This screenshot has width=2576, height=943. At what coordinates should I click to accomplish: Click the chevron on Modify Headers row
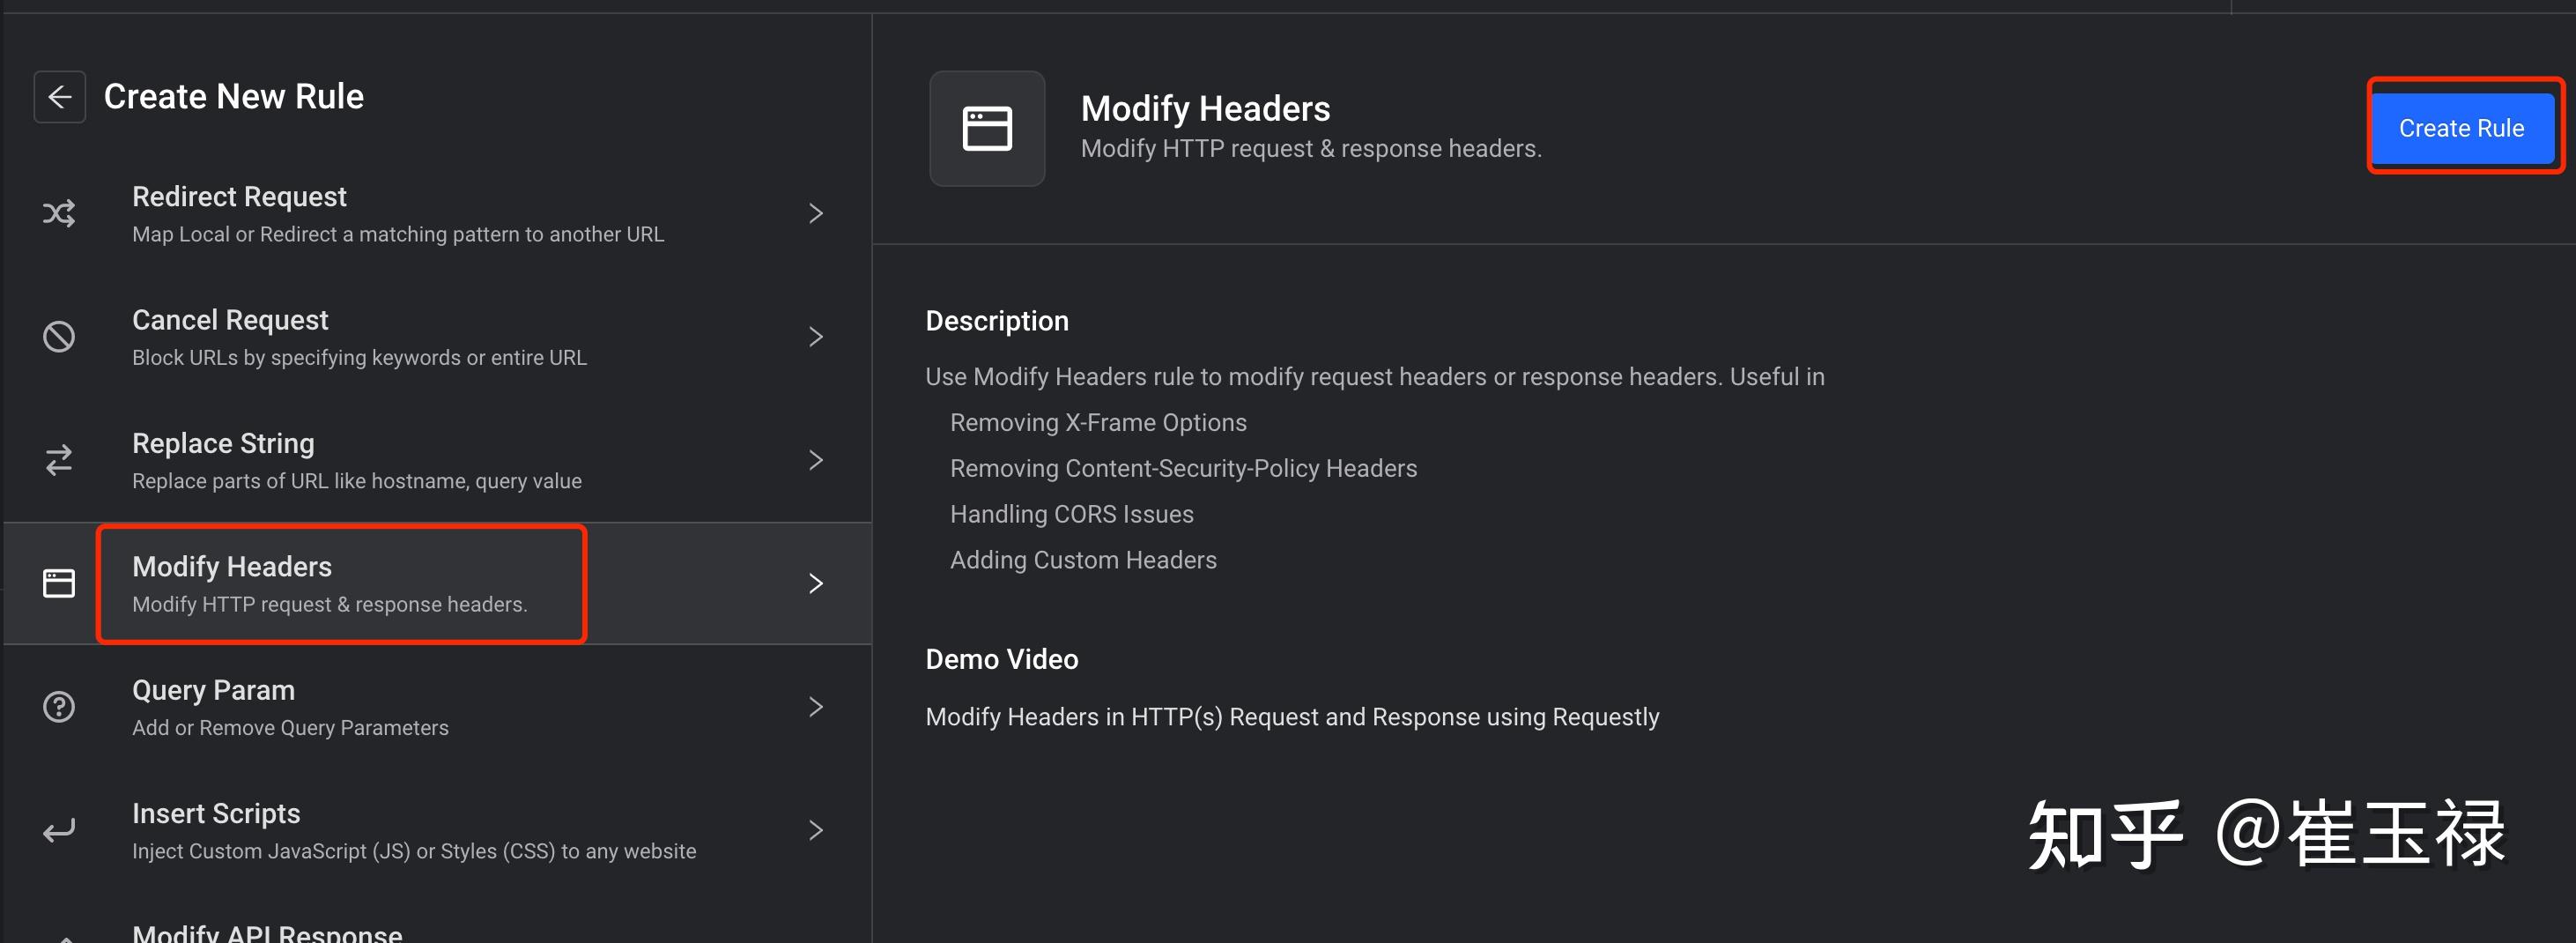815,583
